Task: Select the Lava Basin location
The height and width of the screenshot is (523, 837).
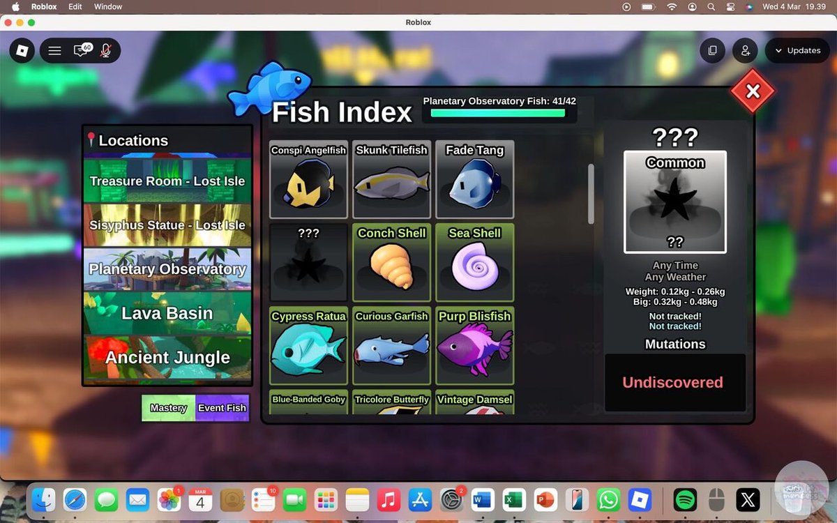Action: tap(167, 312)
